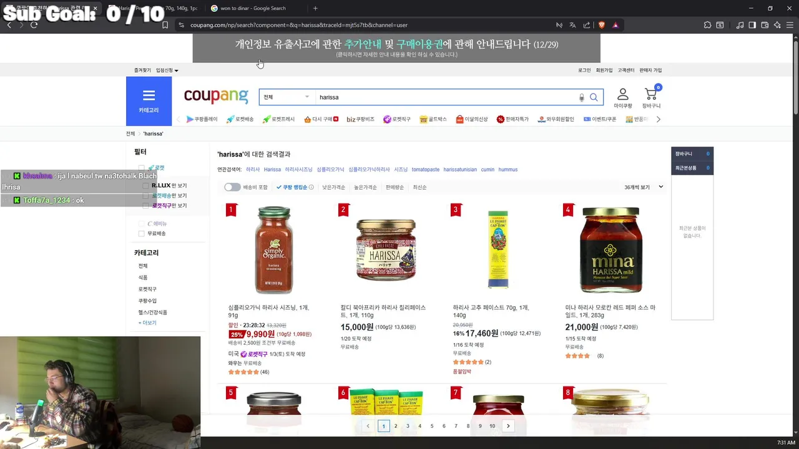Go to results page 2
Viewport: 799px width, 449px height.
click(395, 426)
